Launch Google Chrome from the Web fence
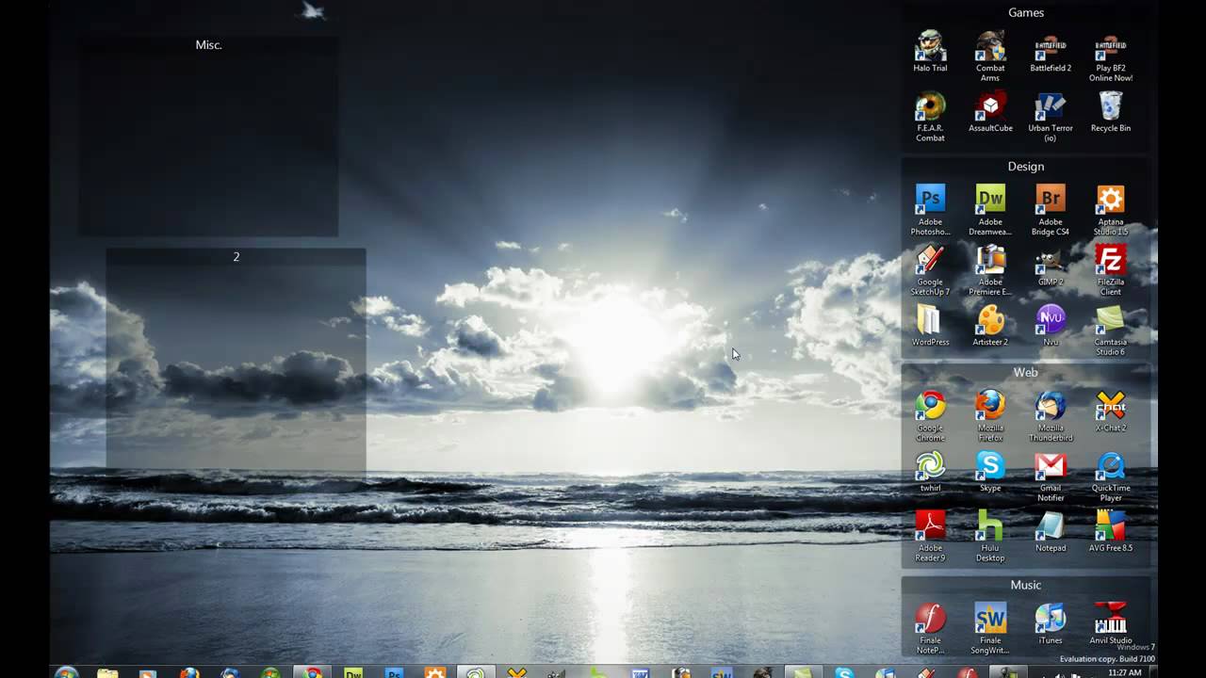The height and width of the screenshot is (678, 1206). 930,406
